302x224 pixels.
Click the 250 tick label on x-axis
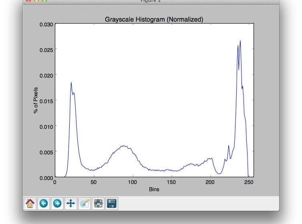point(249,182)
